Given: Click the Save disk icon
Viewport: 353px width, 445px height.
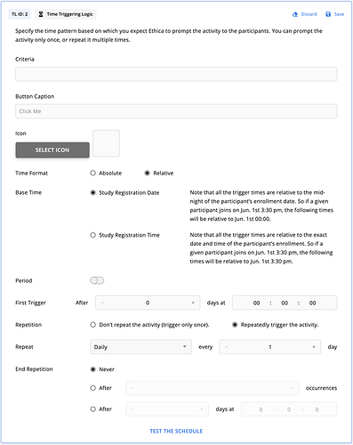Looking at the screenshot, I should [x=328, y=14].
